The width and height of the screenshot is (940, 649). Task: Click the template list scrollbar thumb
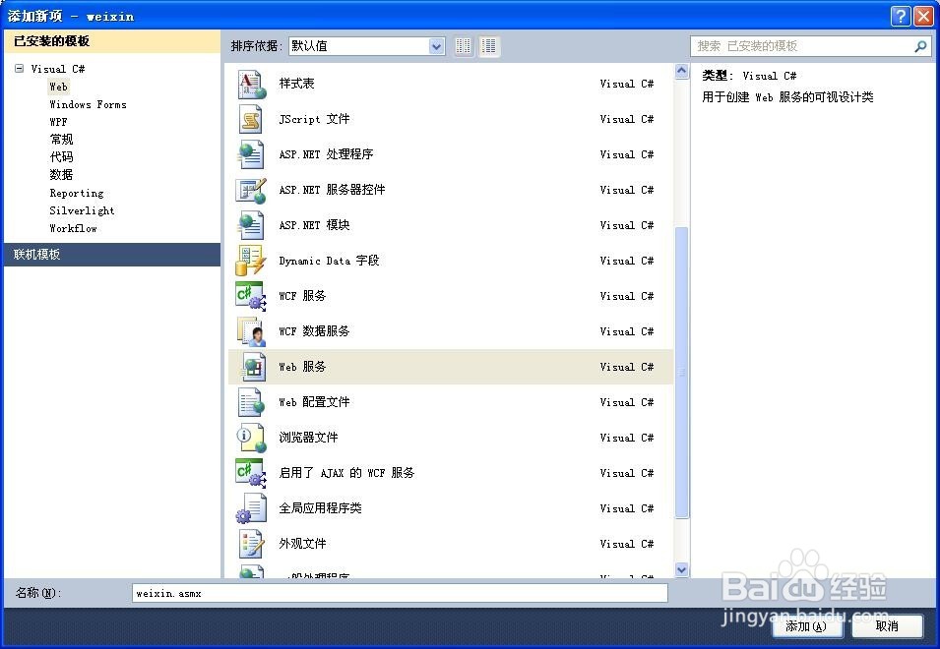[681, 373]
